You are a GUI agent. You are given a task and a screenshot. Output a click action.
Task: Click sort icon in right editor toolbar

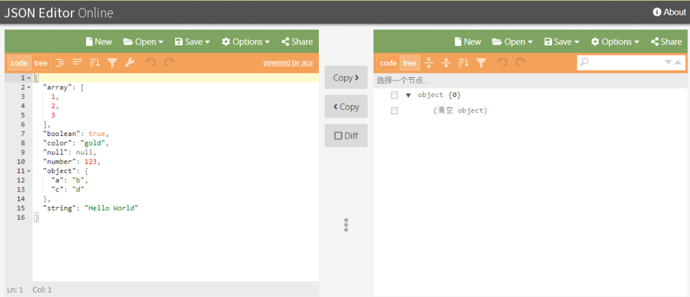pos(464,63)
